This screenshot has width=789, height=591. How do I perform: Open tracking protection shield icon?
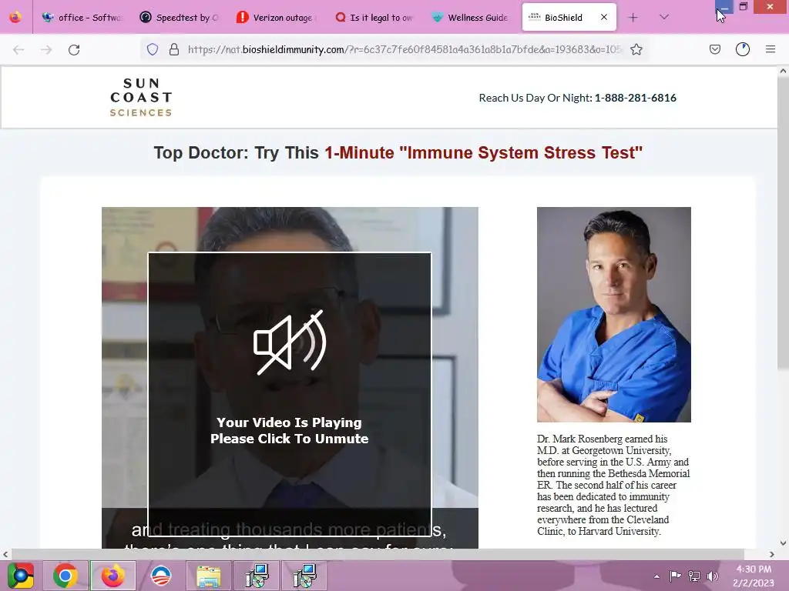tap(153, 49)
